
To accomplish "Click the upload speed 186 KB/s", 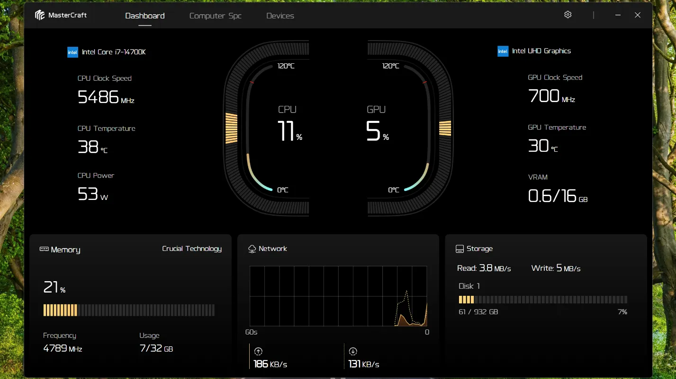I will pos(270,364).
